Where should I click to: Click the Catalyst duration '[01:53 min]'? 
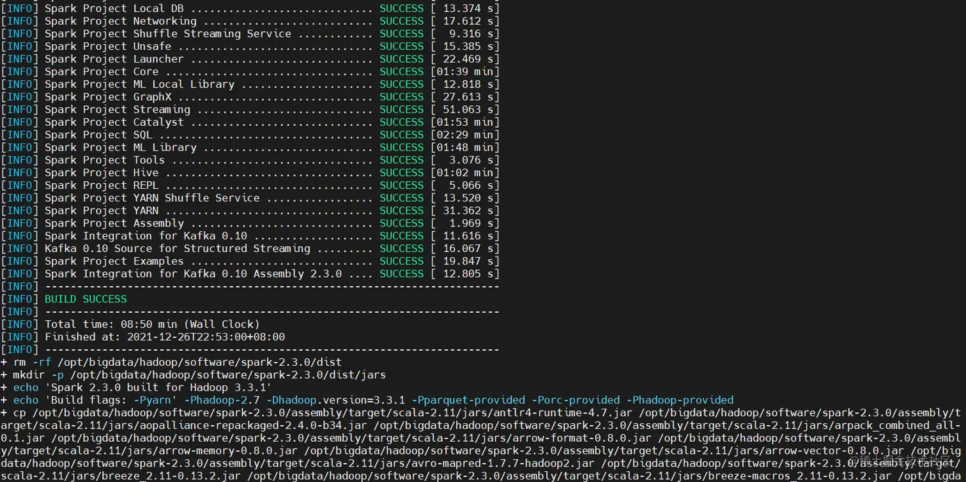pos(465,122)
